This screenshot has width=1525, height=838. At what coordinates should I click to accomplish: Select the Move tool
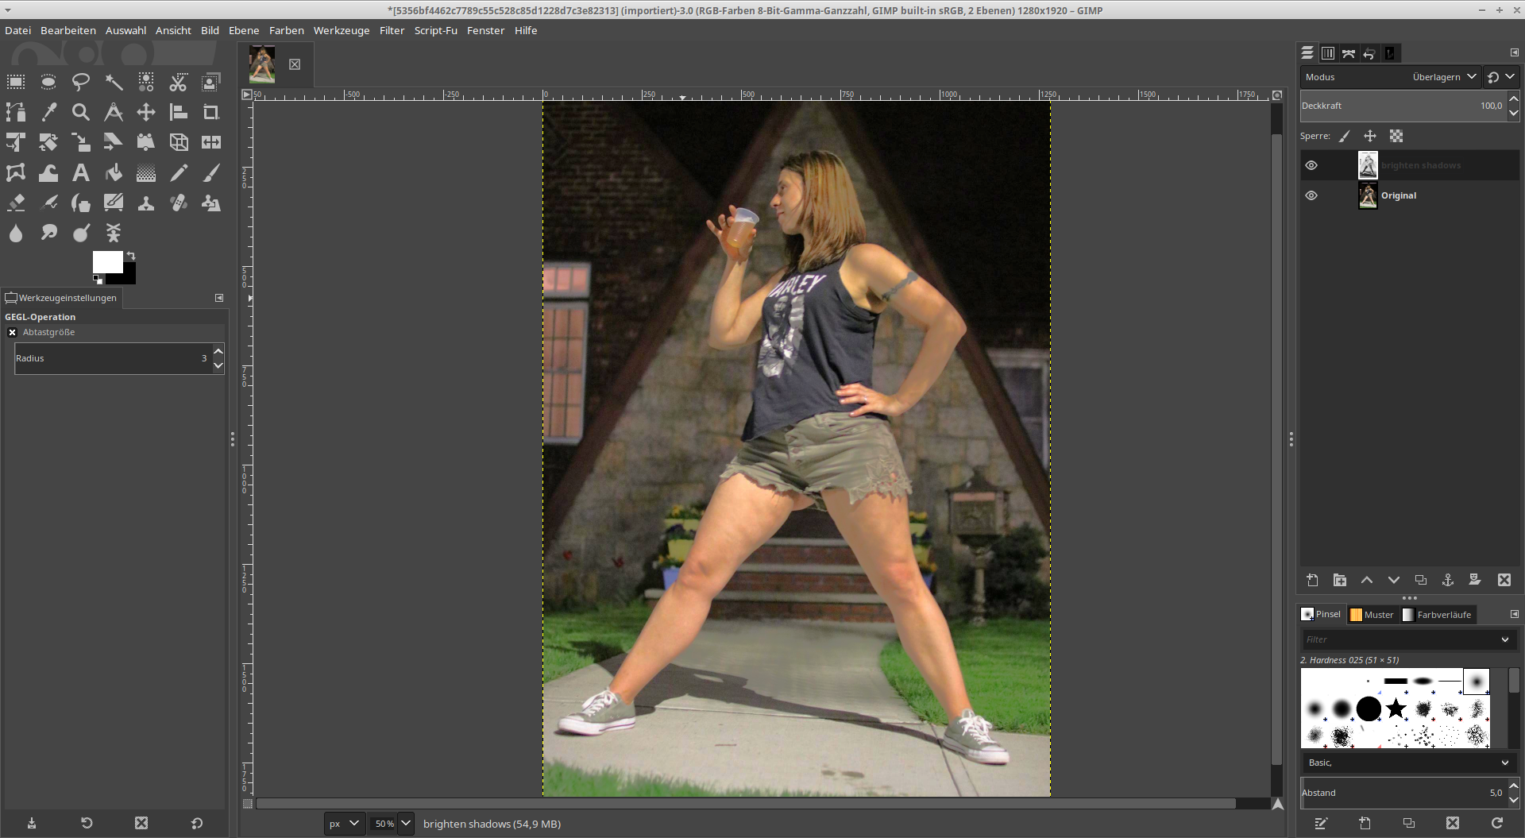coord(146,112)
